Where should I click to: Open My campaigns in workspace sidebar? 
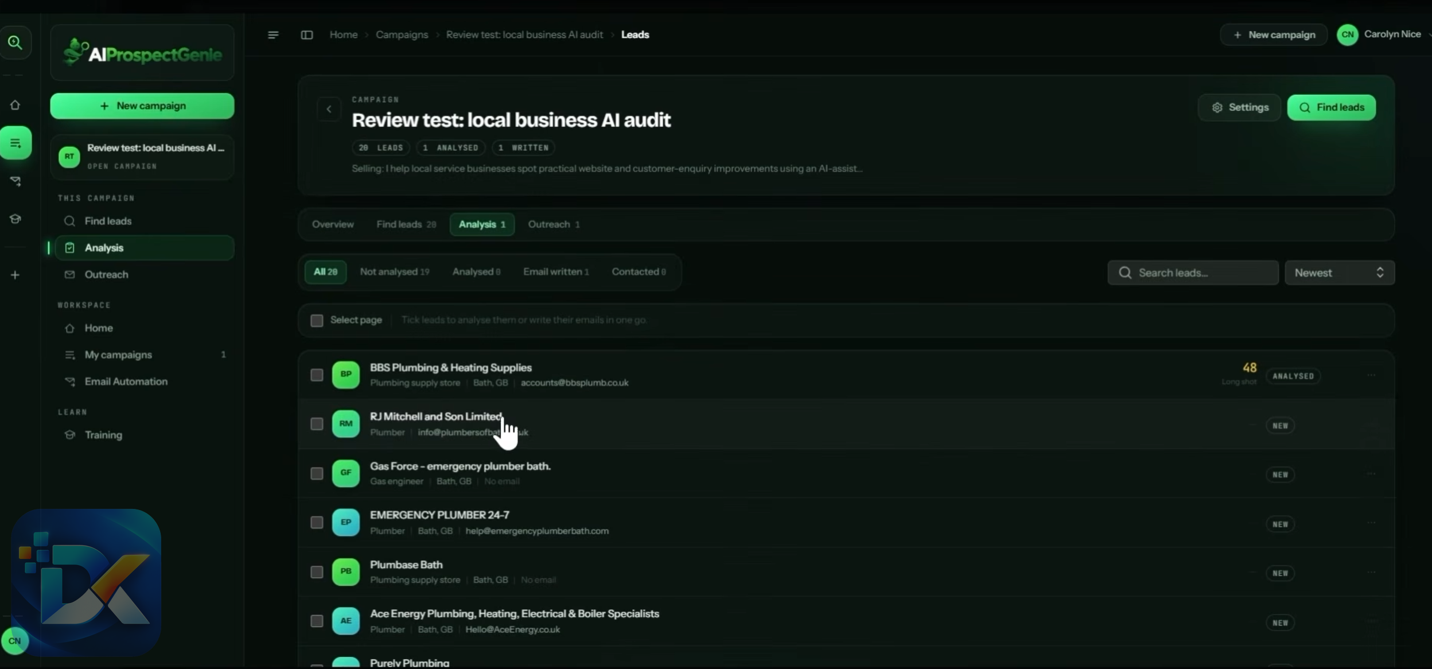145,355
